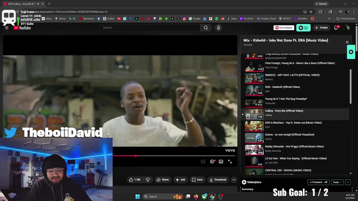The width and height of the screenshot is (358, 201).
Task: Click the search magnifier button
Action: (206, 28)
